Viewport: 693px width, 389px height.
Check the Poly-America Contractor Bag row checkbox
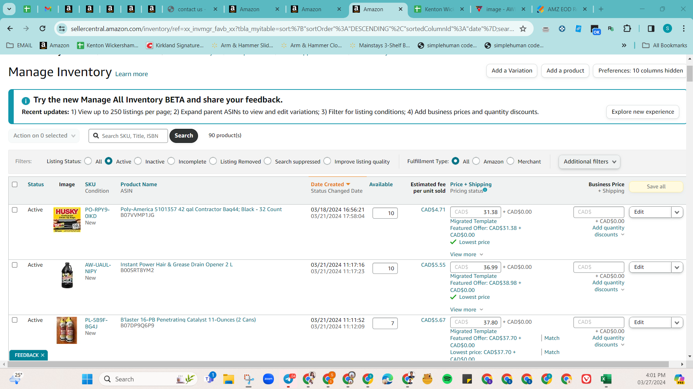coord(14,210)
